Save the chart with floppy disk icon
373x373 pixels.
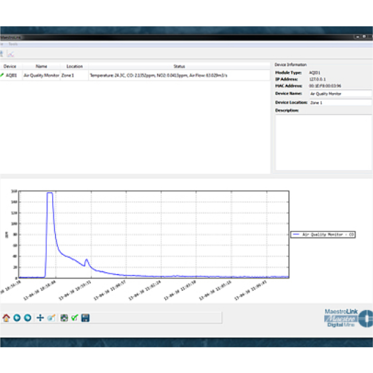coord(85,318)
